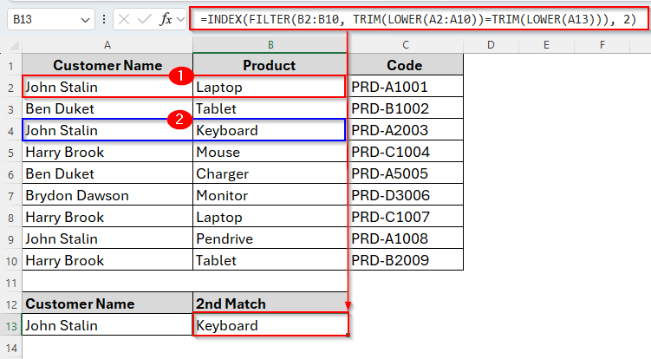Click the Select All corner triangle
The image size is (651, 359).
12,44
